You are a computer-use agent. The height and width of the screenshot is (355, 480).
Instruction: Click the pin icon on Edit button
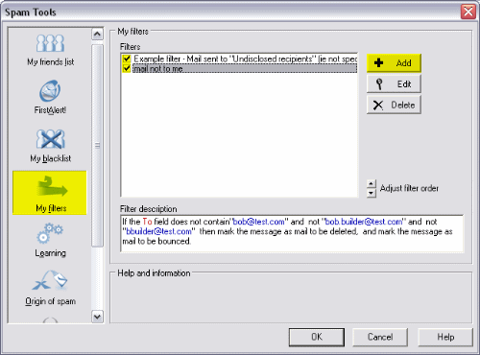[x=379, y=84]
